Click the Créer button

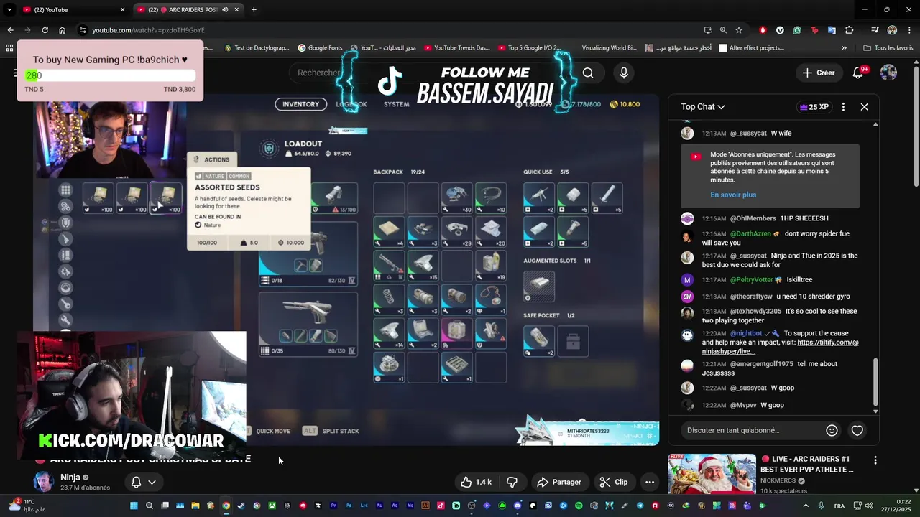819,73
